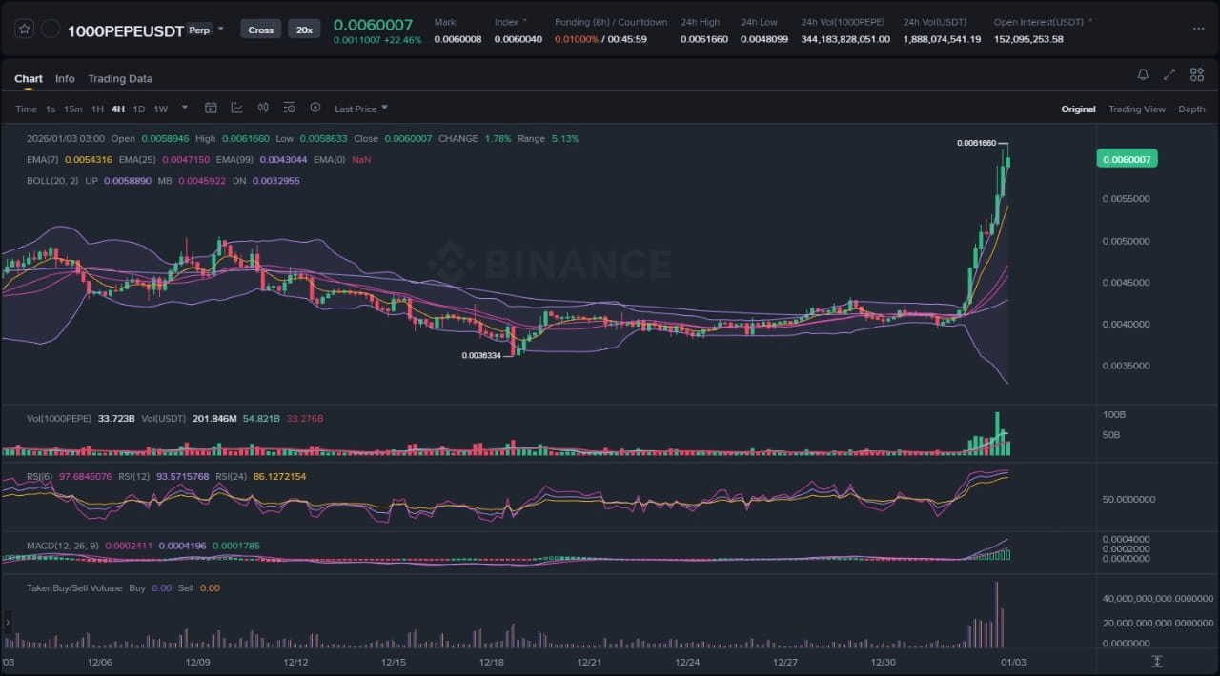
Task: Open the Trading Data tab
Action: tap(120, 78)
